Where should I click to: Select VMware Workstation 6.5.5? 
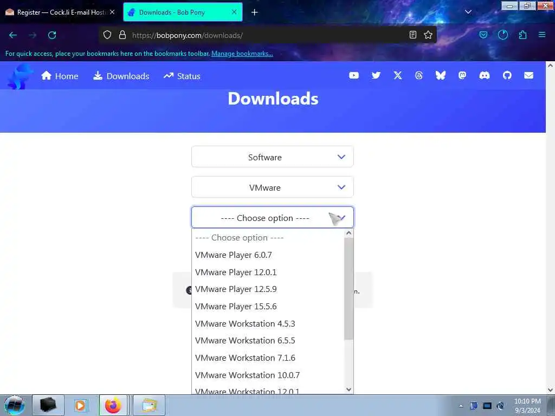click(268, 340)
